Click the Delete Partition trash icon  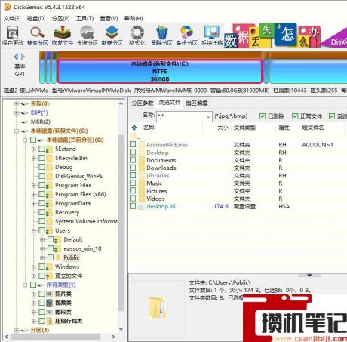click(x=161, y=33)
